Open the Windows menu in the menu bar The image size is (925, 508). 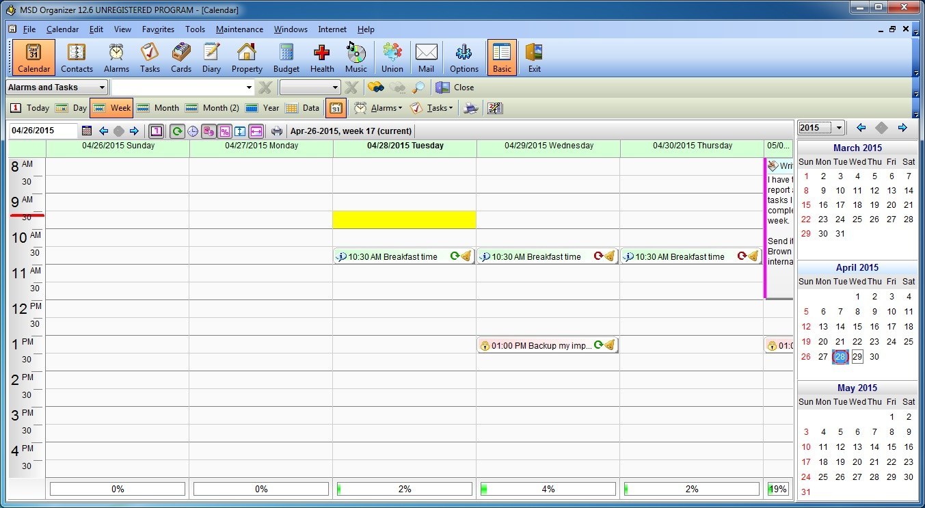[x=291, y=29]
